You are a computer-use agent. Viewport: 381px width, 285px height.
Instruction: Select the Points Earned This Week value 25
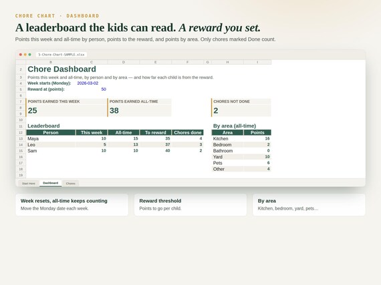pyautogui.click(x=32, y=111)
